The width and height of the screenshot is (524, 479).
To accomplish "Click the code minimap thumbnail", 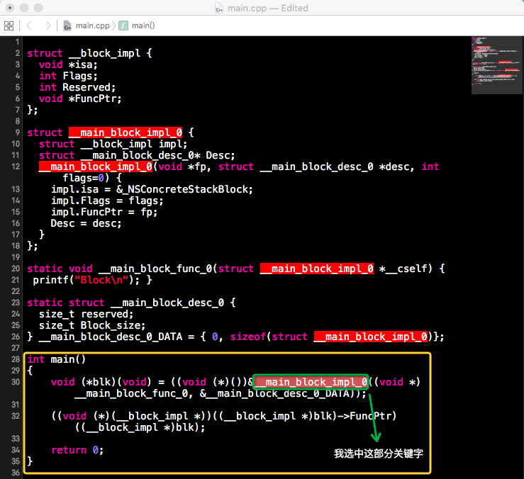I will (496, 65).
